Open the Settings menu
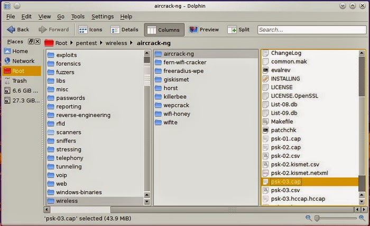 [103, 16]
